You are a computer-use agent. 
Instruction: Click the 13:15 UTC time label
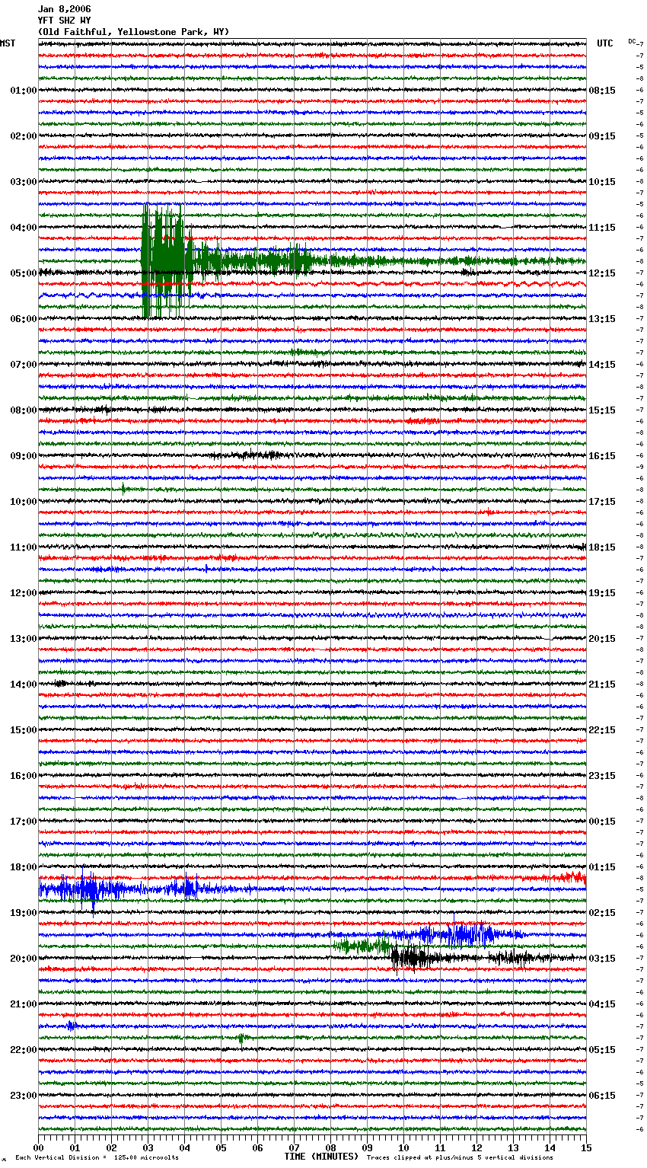click(x=602, y=319)
